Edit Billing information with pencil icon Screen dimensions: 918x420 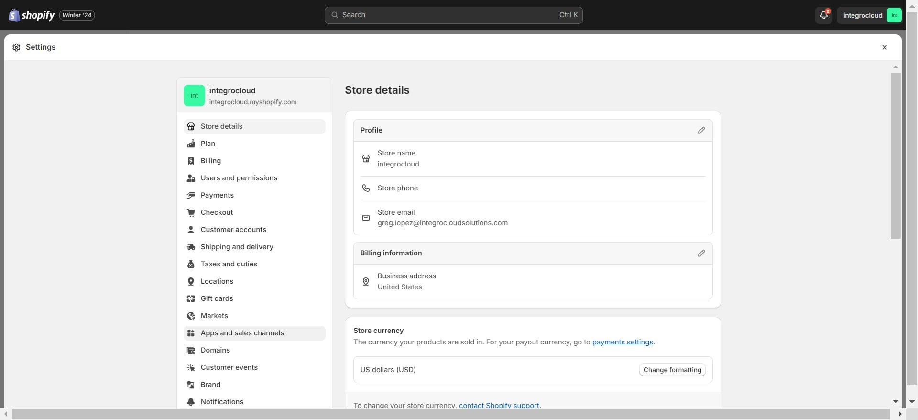pyautogui.click(x=701, y=254)
